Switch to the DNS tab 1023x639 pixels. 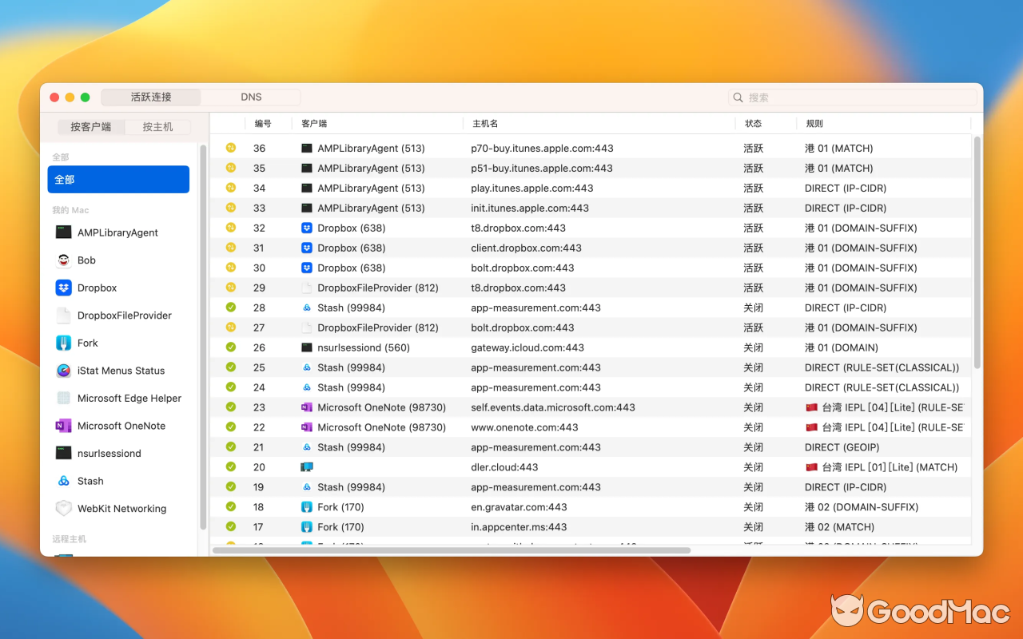250,97
